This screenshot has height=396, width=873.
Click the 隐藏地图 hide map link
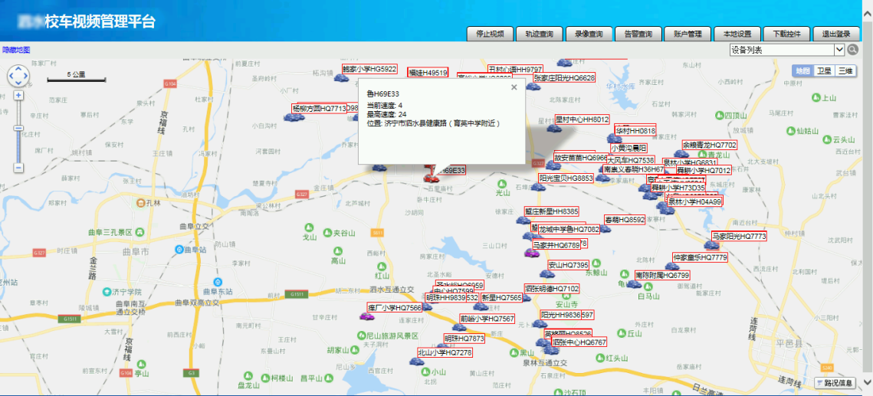pyautogui.click(x=16, y=50)
